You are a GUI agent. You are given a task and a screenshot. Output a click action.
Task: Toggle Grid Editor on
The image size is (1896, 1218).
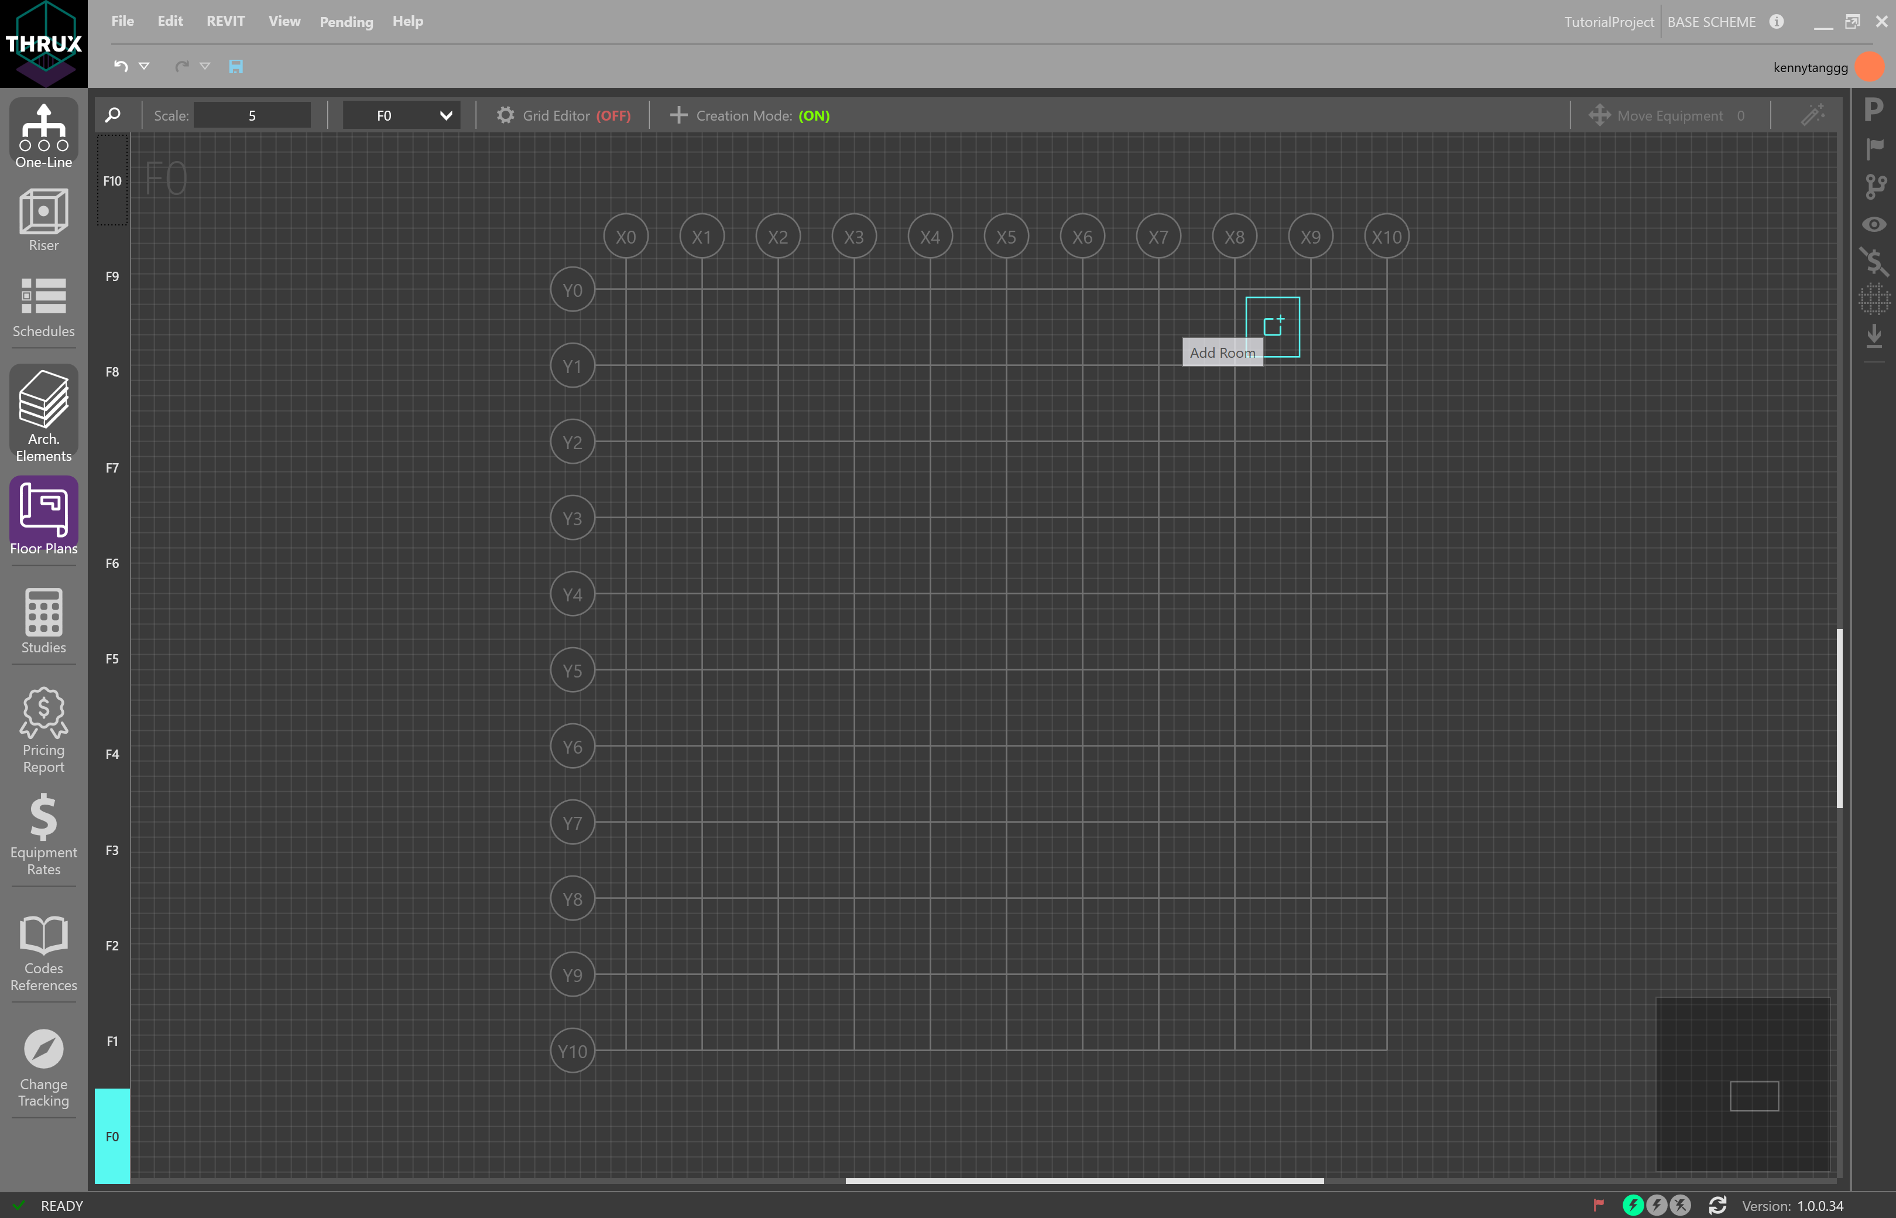(x=564, y=115)
